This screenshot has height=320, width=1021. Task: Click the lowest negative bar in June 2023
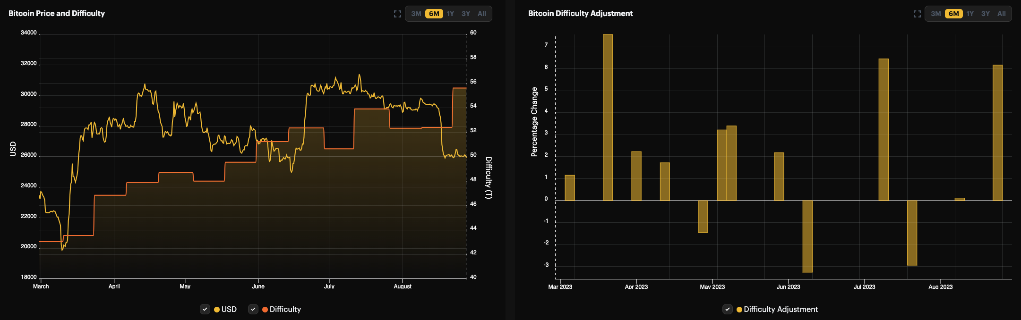click(807, 236)
